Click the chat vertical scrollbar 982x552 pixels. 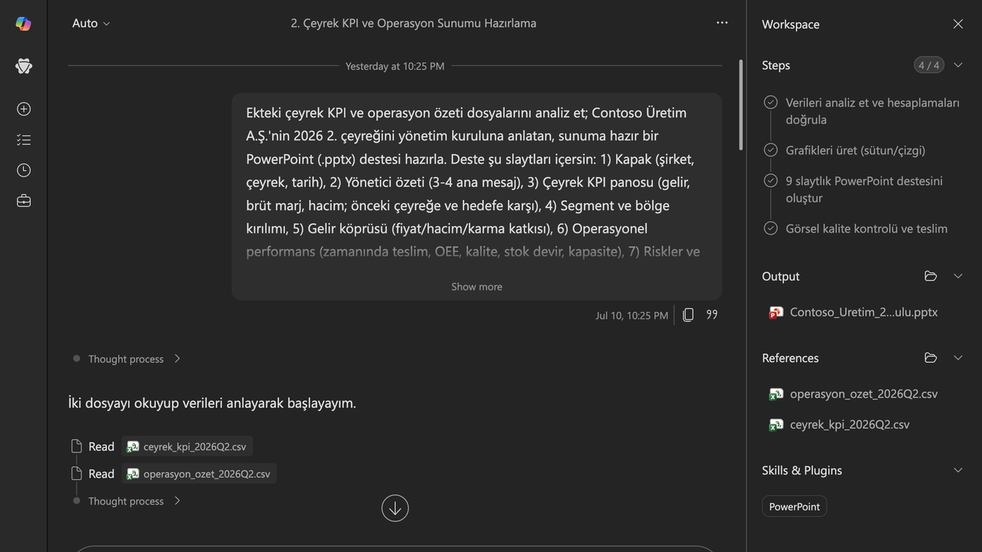coord(740,105)
